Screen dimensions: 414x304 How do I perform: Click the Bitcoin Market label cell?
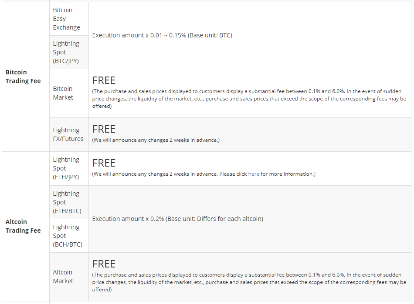point(63,93)
